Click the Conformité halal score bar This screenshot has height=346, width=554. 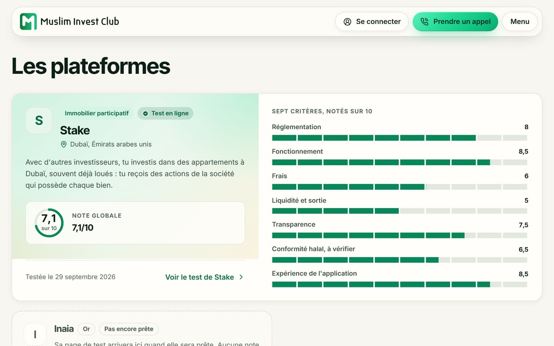point(399,260)
